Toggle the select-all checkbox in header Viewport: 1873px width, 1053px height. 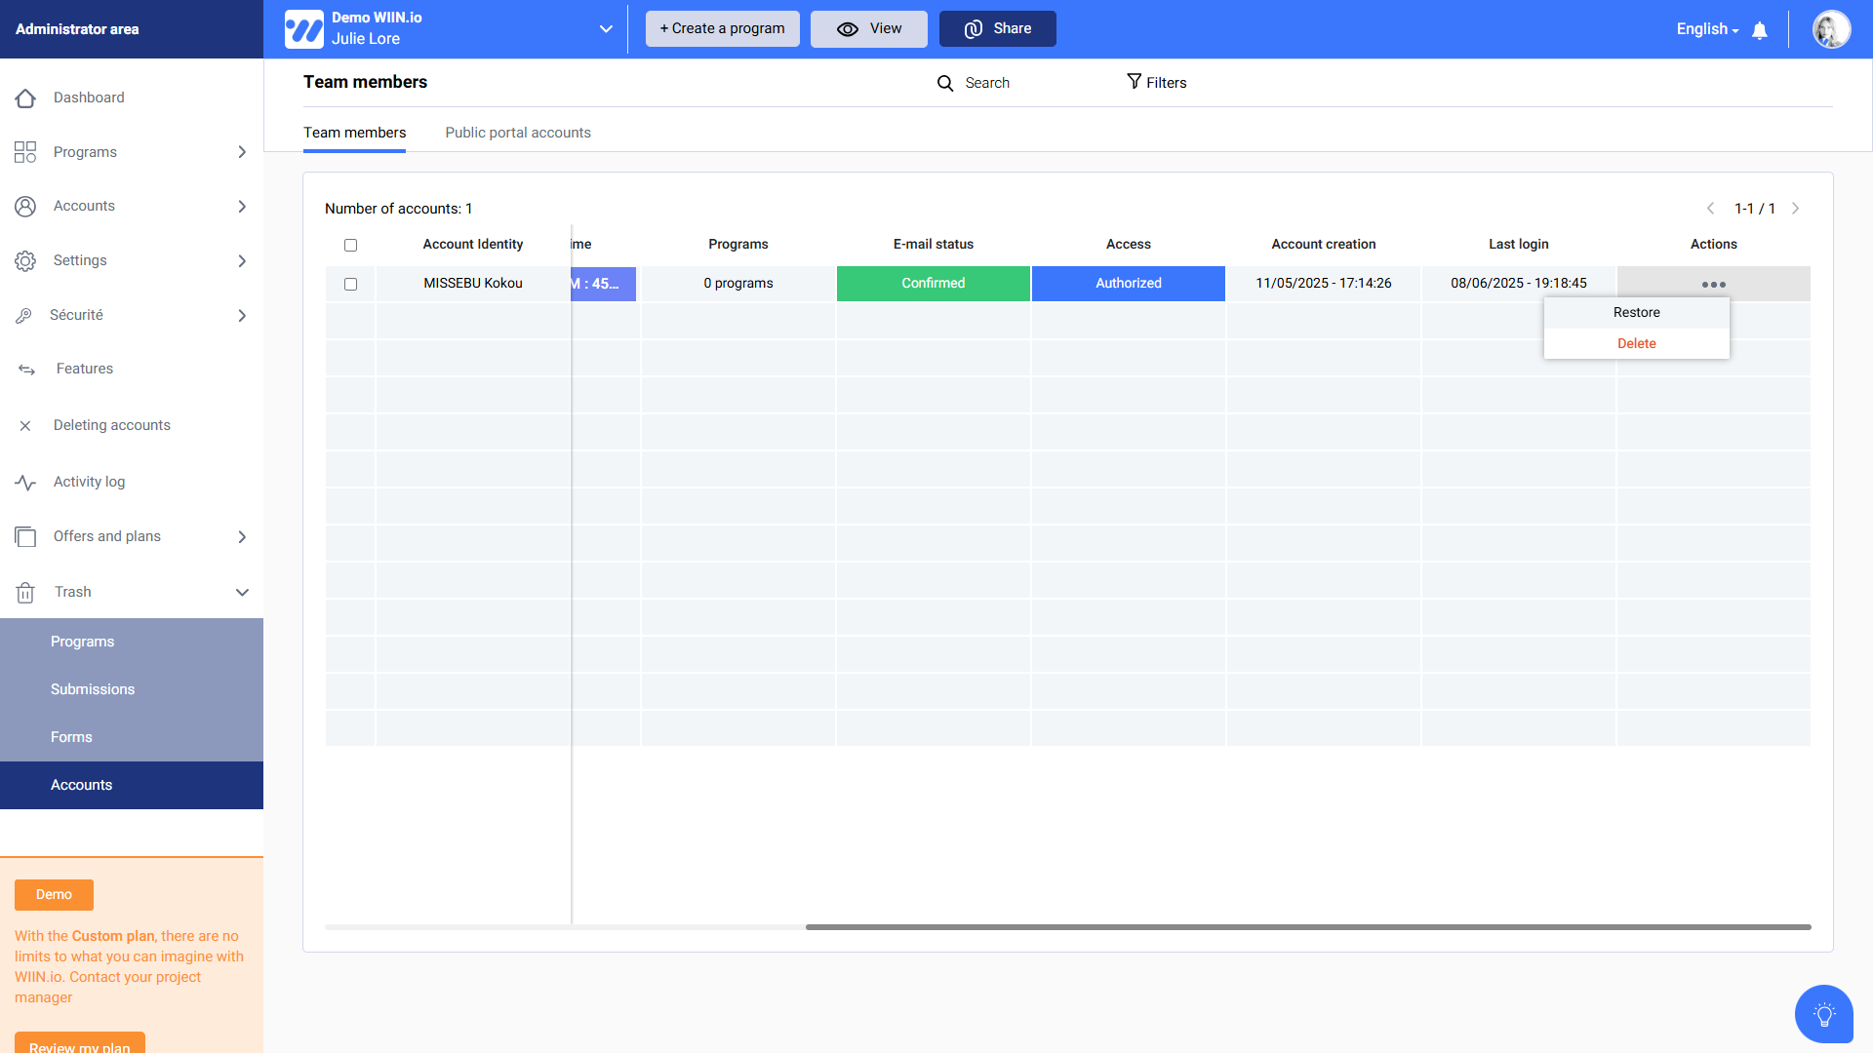click(350, 246)
